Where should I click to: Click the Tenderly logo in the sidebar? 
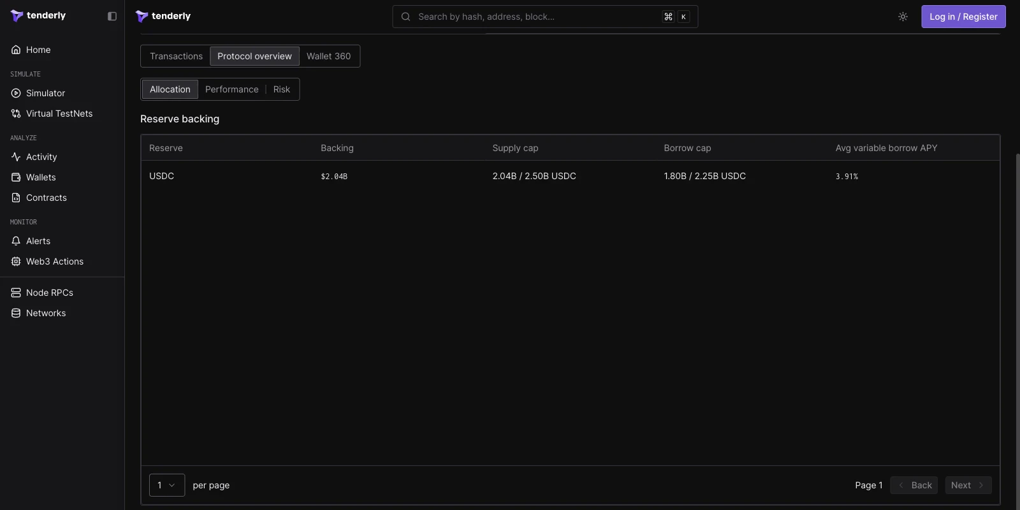pos(38,15)
